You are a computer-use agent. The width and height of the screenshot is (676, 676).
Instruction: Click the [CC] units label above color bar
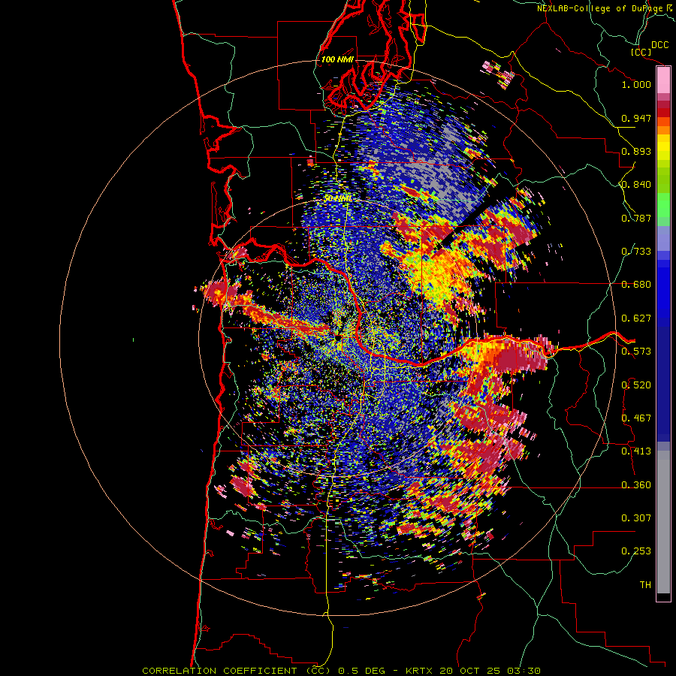tap(641, 52)
